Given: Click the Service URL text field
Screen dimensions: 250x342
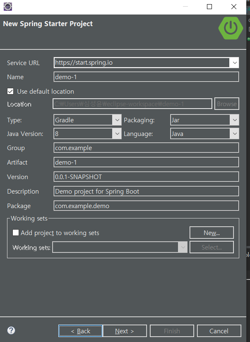Looking at the screenshot, I should pyautogui.click(x=142, y=63).
